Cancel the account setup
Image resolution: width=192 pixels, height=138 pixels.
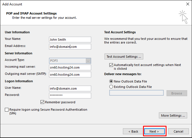(x=178, y=131)
